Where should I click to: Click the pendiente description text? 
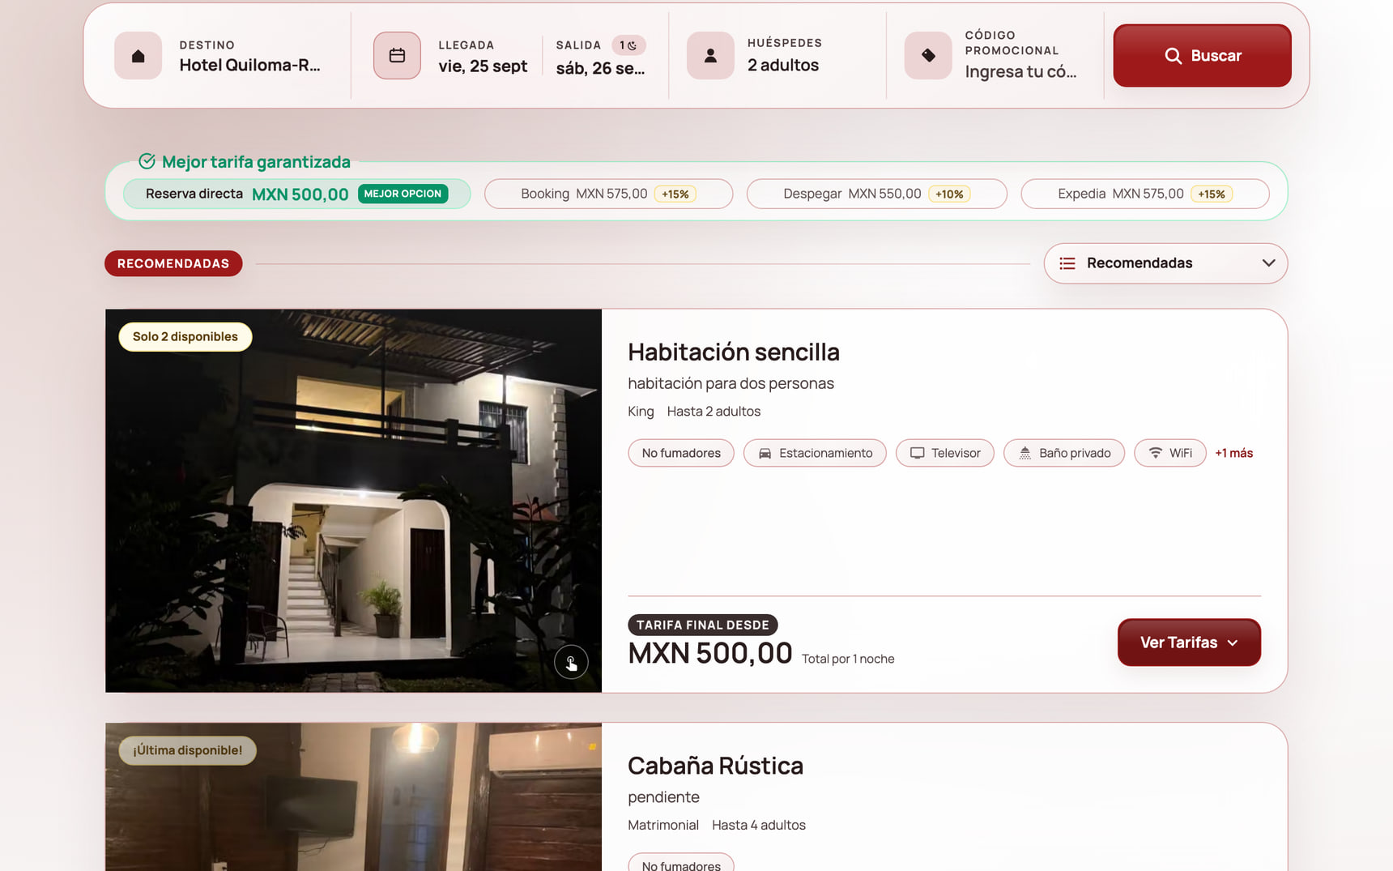663,797
